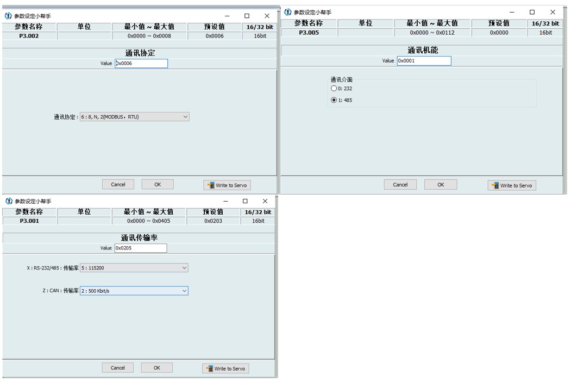
Task: Cancel the 通讯机能 P3.005 dialog
Action: [400, 185]
